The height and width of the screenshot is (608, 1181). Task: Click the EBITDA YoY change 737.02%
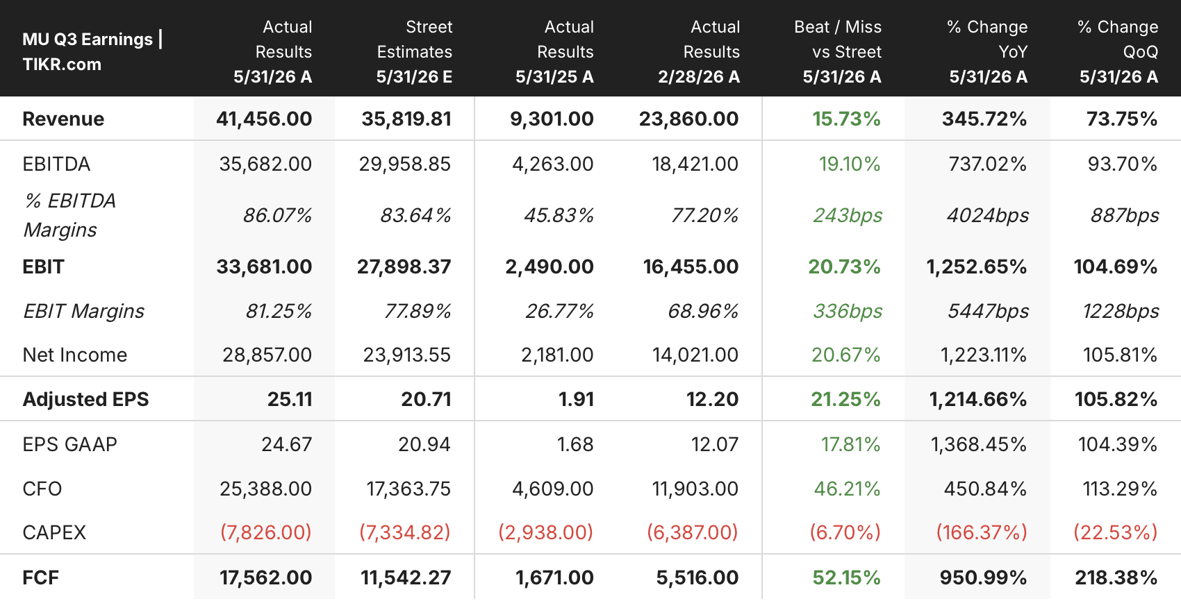tap(988, 164)
